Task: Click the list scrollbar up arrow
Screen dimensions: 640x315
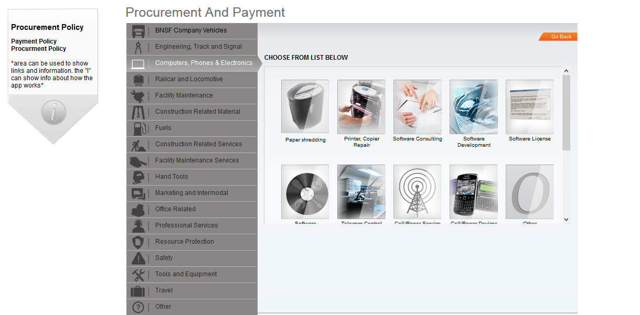Action: [566, 71]
